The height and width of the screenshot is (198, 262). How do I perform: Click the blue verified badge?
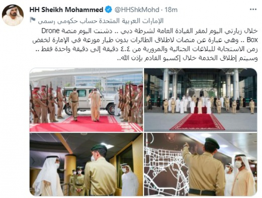click(109, 10)
